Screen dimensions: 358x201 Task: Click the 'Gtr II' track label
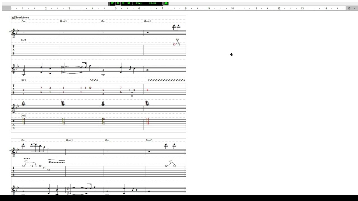tap(23, 40)
